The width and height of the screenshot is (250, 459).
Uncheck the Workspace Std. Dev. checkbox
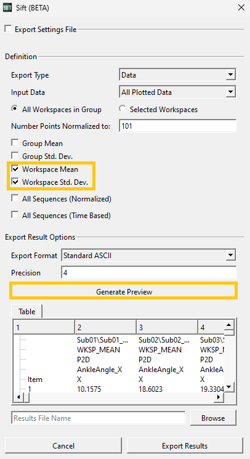(15, 182)
